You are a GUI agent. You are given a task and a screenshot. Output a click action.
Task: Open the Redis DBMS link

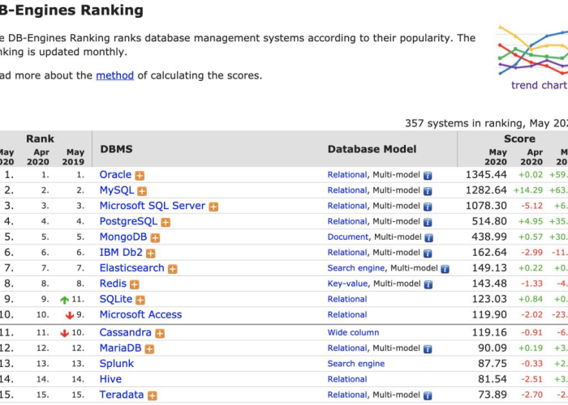[113, 283]
